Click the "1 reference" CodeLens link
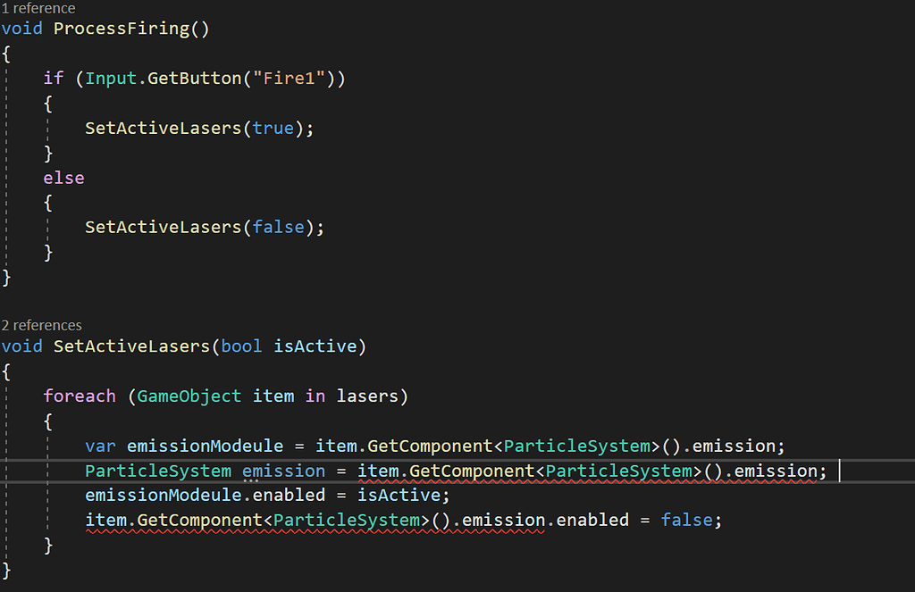The height and width of the screenshot is (592, 915). (38, 8)
